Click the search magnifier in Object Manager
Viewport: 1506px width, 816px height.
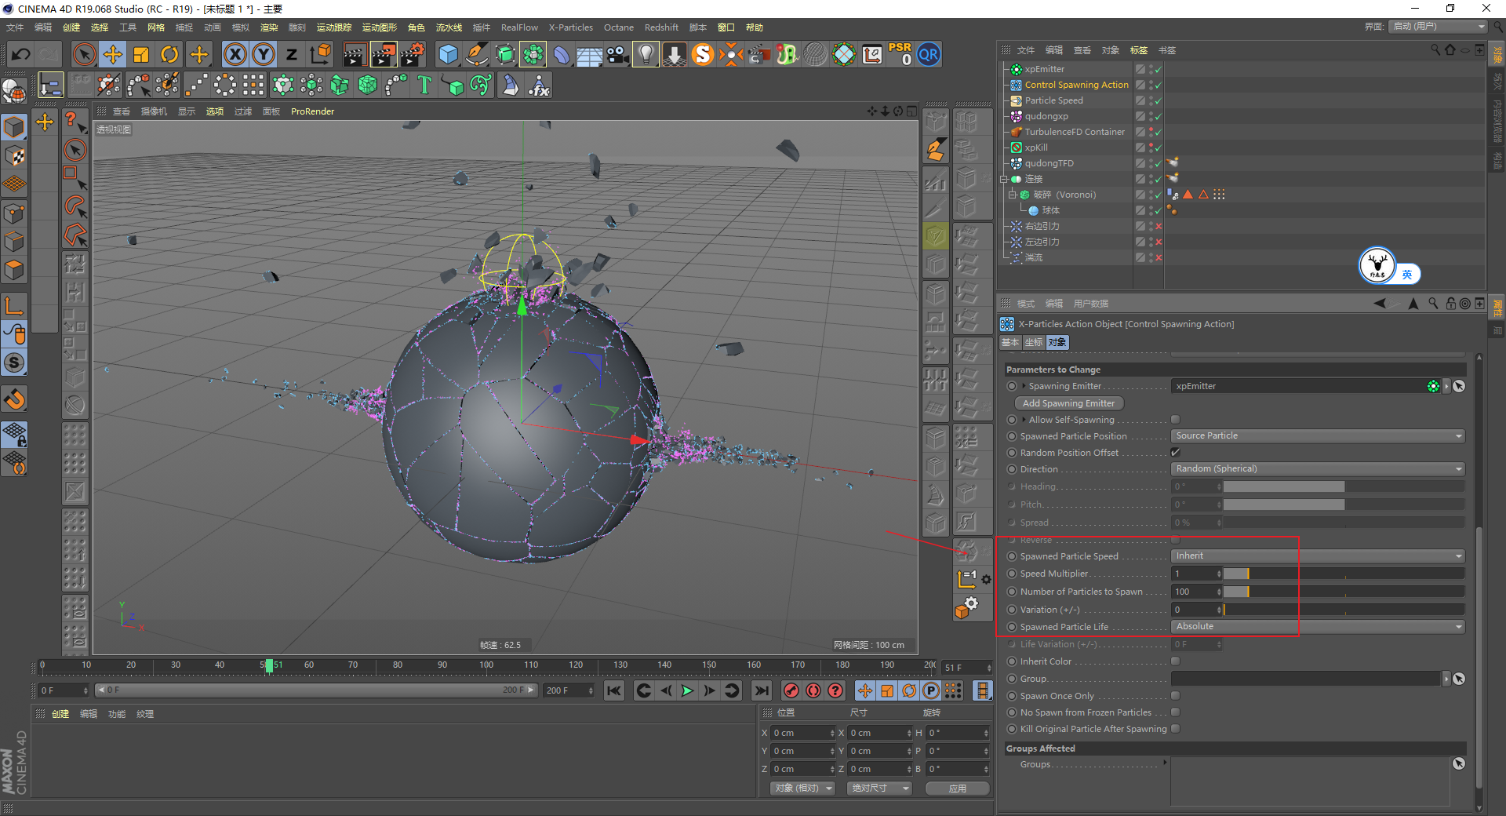(1435, 49)
